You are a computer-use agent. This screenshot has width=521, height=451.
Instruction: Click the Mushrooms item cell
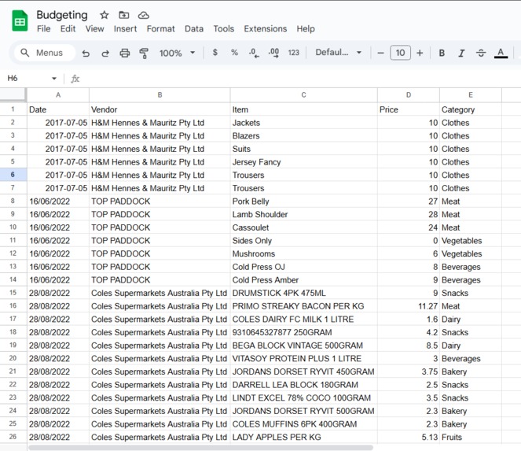tap(303, 253)
